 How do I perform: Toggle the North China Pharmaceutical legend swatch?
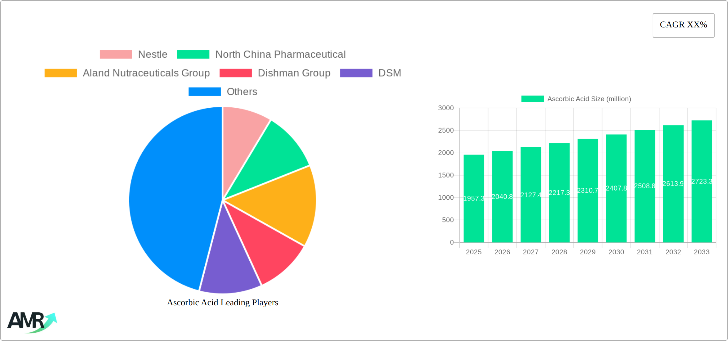(x=193, y=54)
